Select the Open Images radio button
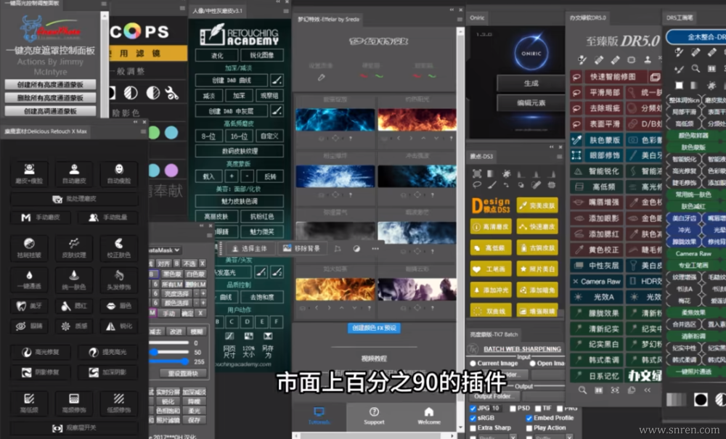Image resolution: width=726 pixels, height=439 pixels. [532, 364]
